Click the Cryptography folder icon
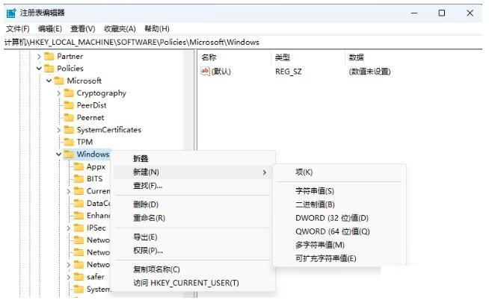489x306 pixels. tap(69, 93)
